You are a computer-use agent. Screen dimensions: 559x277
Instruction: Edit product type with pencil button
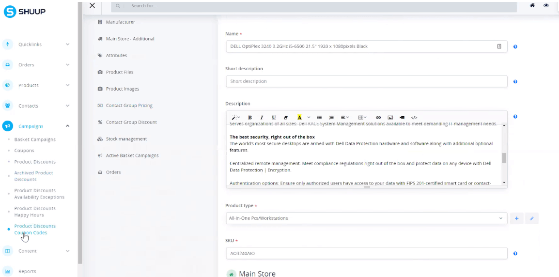(x=531, y=218)
